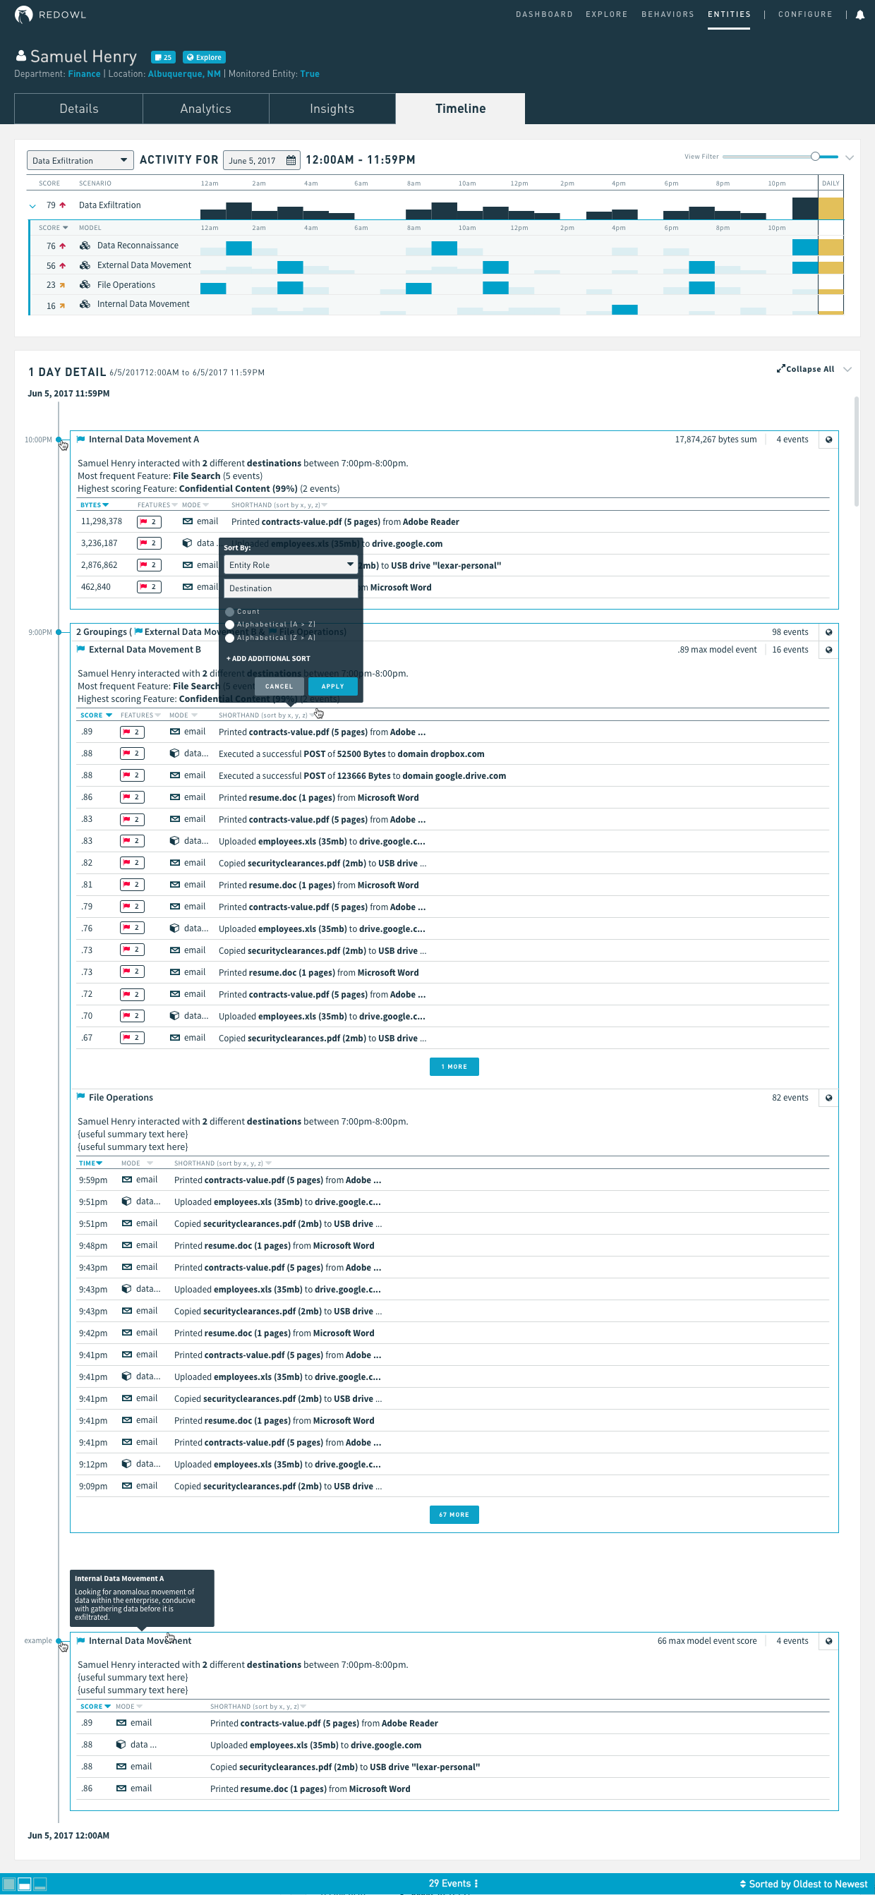
Task: Sort External Data Movement B by SCORE
Action: coord(97,716)
